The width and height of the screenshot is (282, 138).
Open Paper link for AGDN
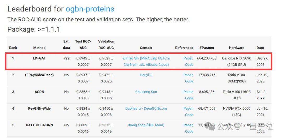(x=188, y=92)
